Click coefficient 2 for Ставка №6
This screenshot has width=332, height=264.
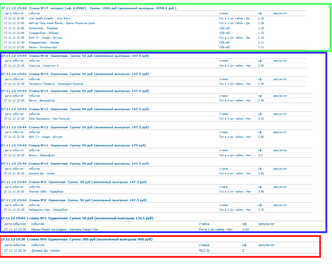pos(243,251)
